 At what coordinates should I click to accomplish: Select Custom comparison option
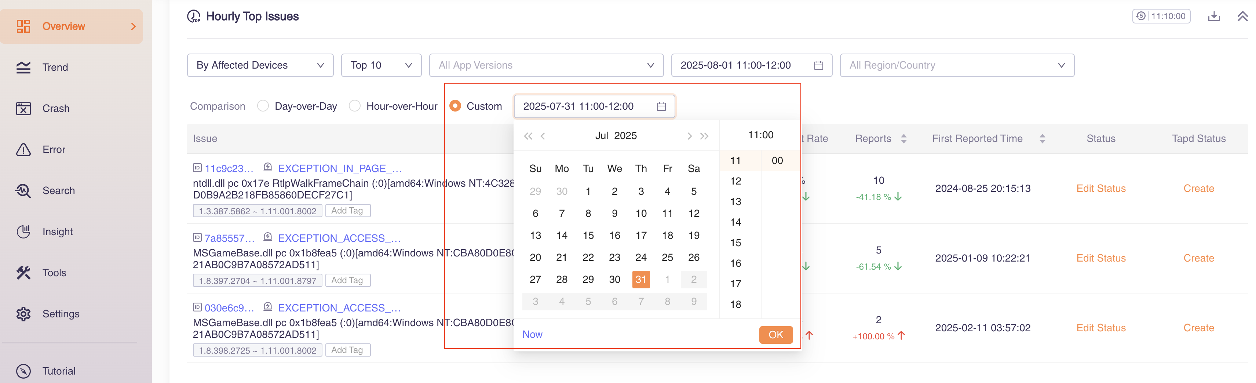click(455, 106)
